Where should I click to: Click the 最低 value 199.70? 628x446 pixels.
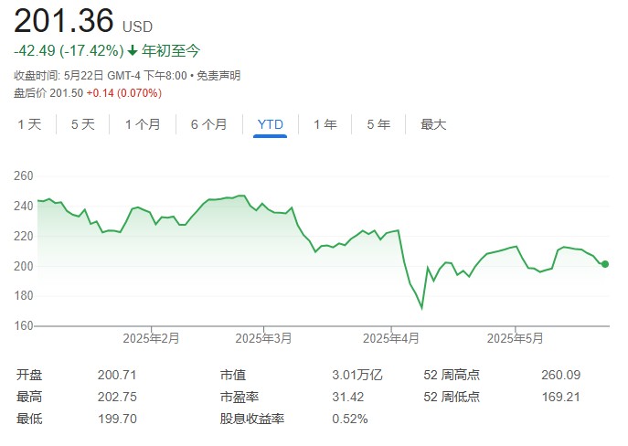117,419
